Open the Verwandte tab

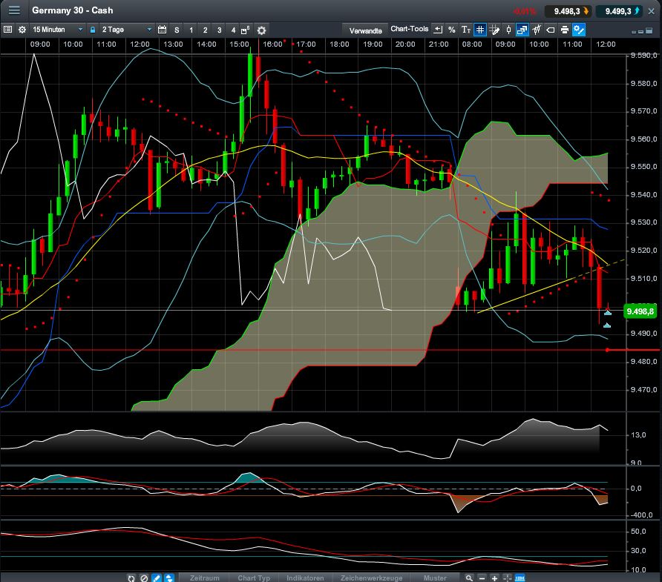[366, 30]
